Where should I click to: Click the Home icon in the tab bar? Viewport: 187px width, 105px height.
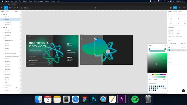9,4
